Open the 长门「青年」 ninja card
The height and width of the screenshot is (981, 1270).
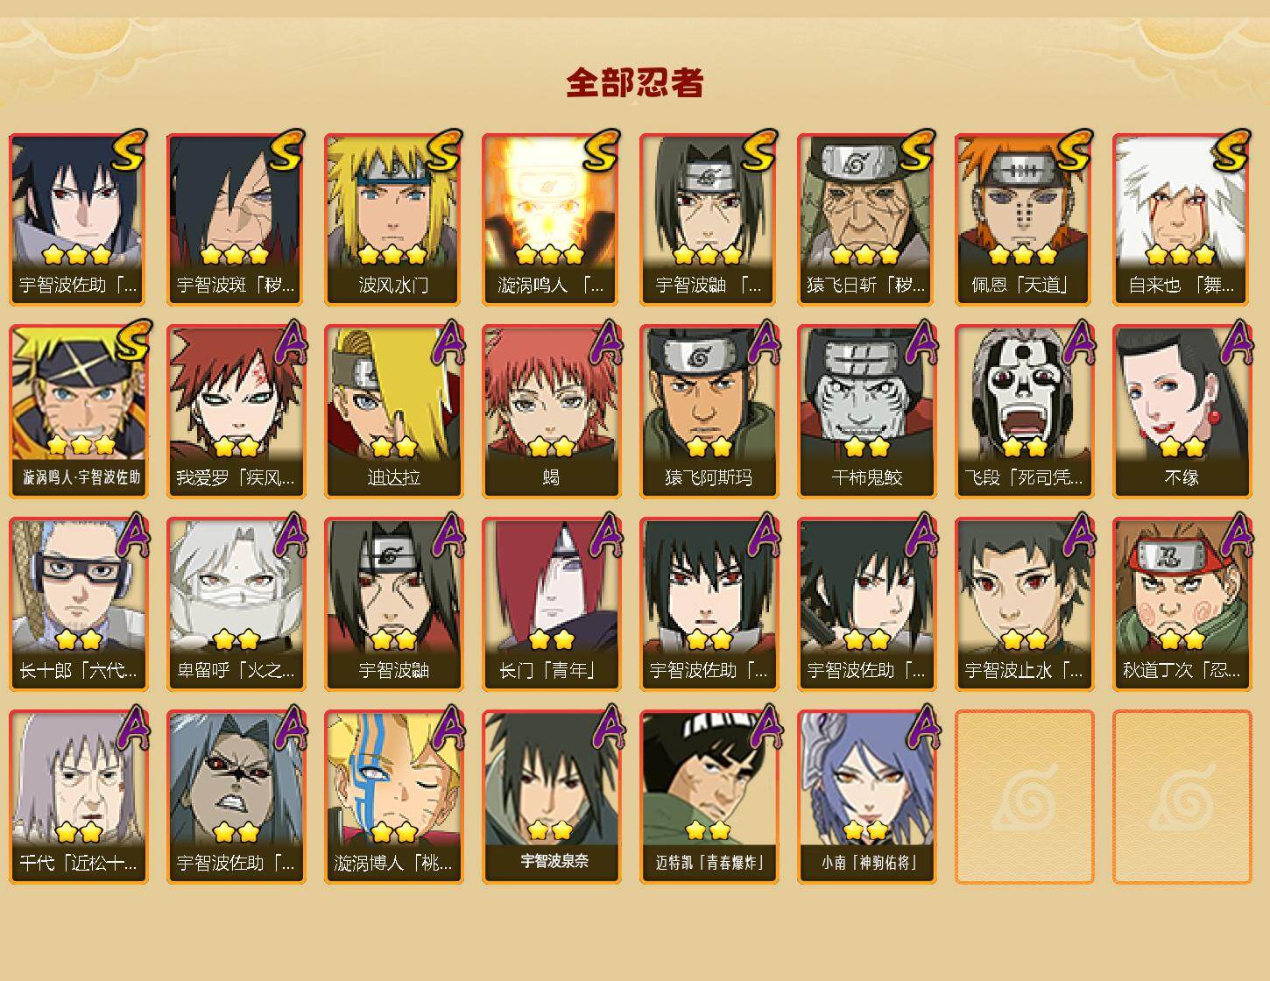[x=551, y=604]
